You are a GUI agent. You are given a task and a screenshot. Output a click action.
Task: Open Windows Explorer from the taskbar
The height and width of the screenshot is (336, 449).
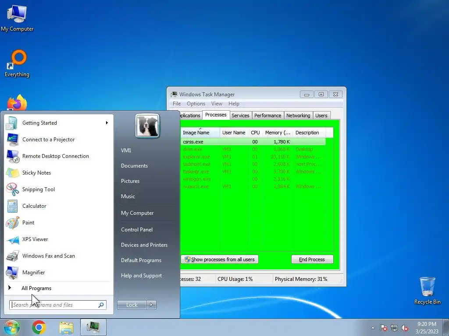pos(66,328)
